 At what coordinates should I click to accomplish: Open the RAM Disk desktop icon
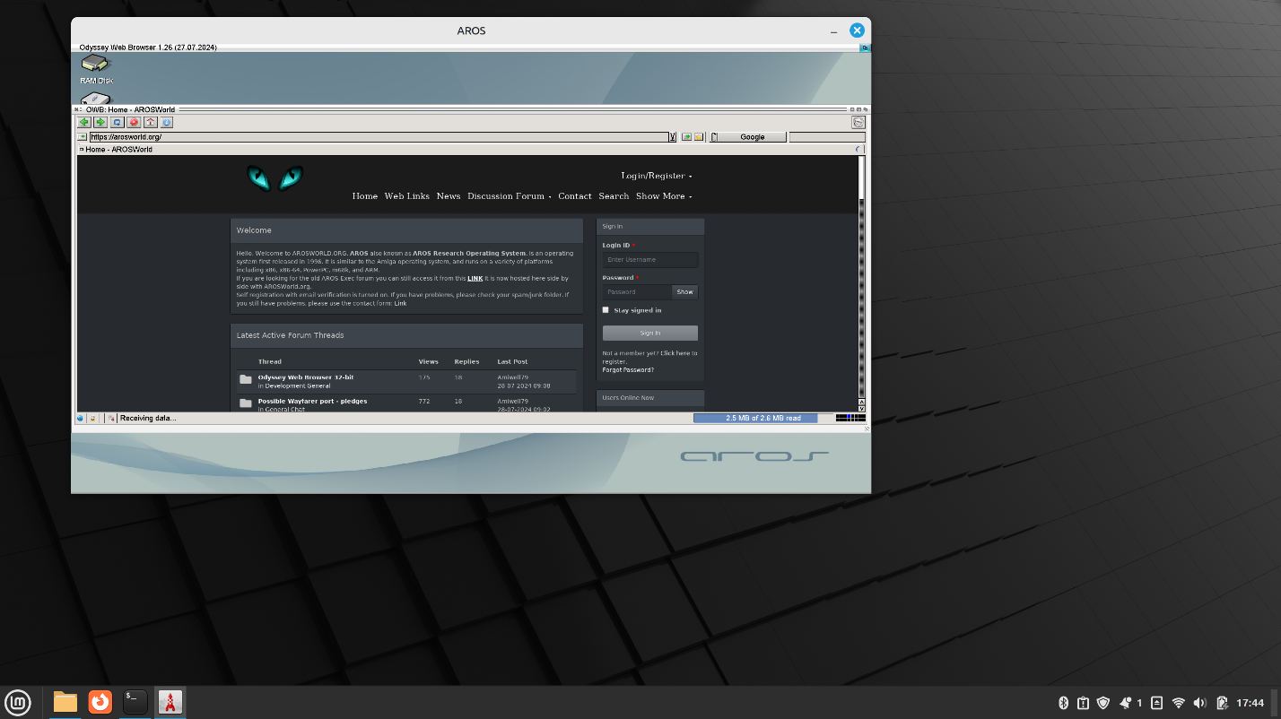click(x=95, y=68)
